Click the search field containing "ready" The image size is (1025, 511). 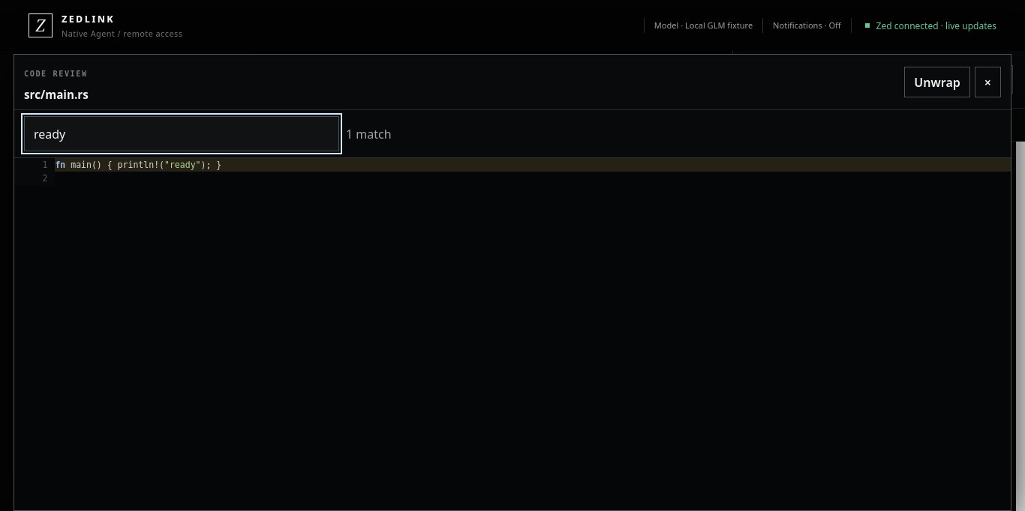click(182, 134)
